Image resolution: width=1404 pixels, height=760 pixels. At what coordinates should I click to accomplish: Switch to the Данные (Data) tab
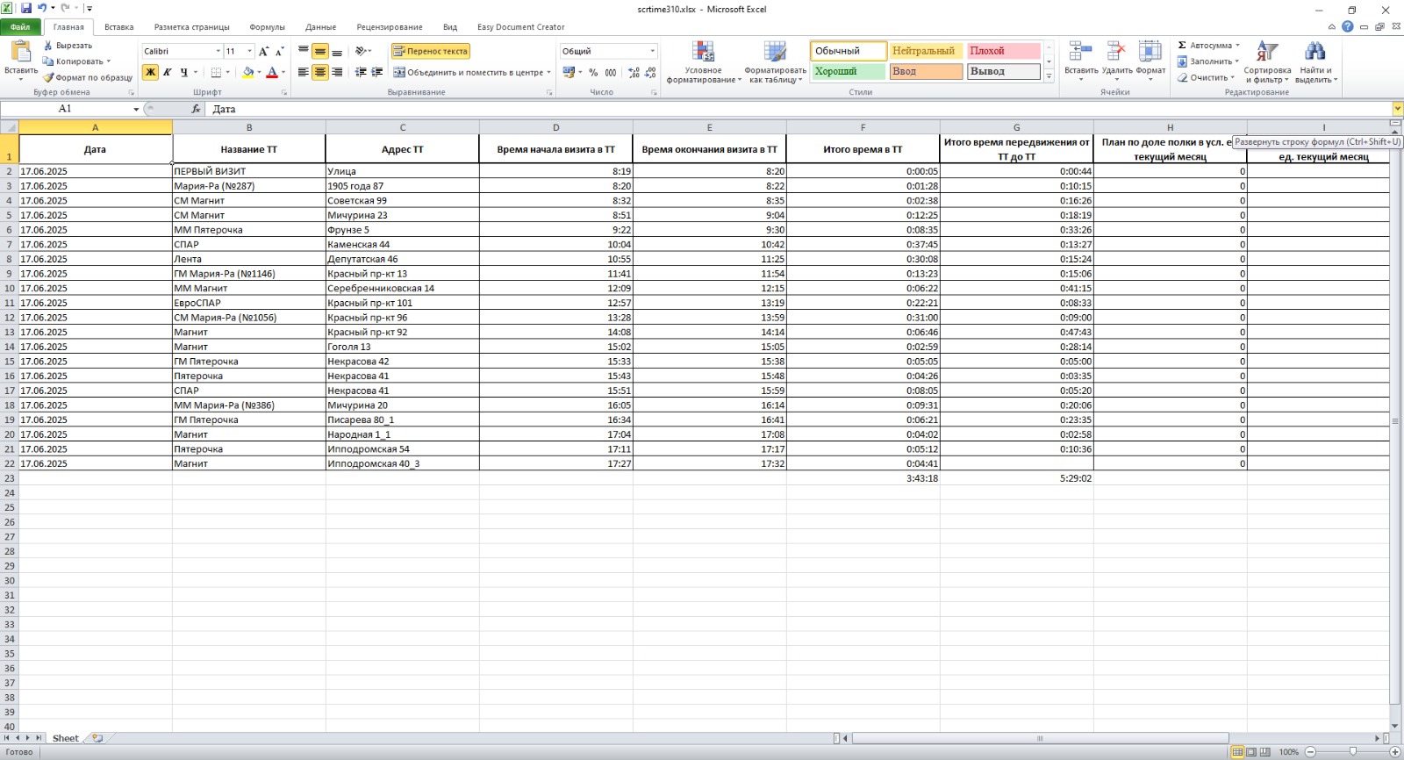tap(321, 27)
